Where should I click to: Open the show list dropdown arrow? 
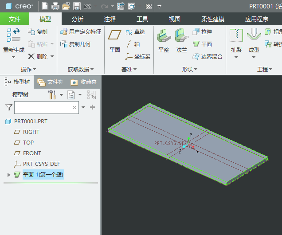click(80, 95)
